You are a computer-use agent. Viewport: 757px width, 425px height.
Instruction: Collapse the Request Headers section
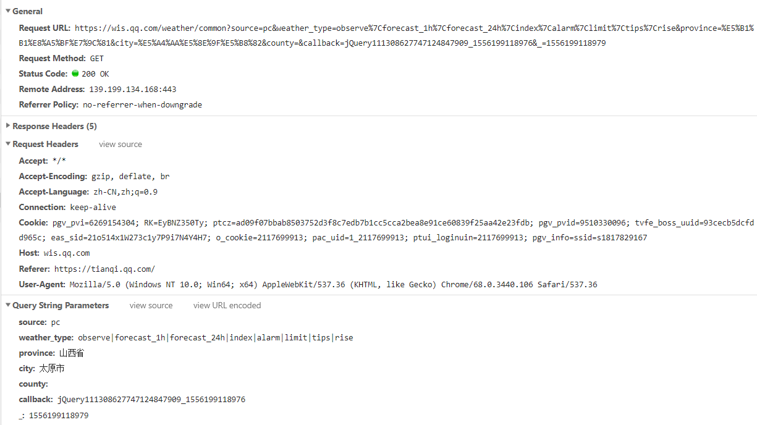pos(8,144)
